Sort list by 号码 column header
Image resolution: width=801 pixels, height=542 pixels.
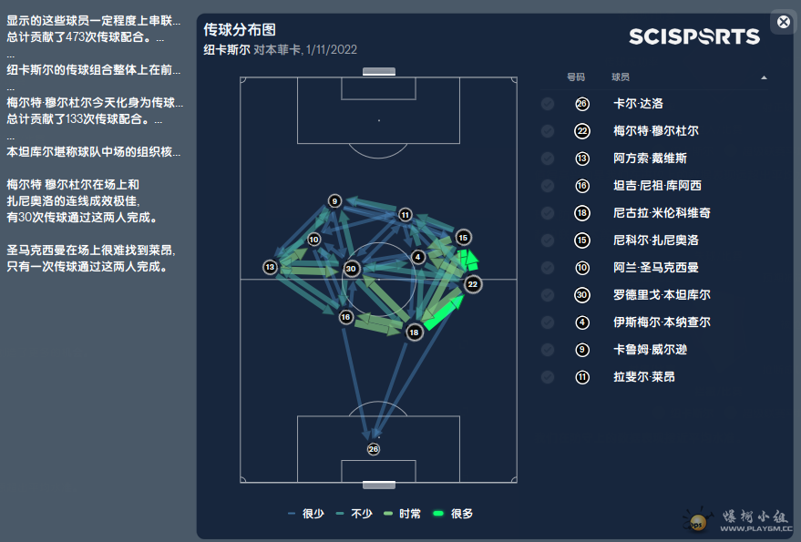click(x=576, y=77)
